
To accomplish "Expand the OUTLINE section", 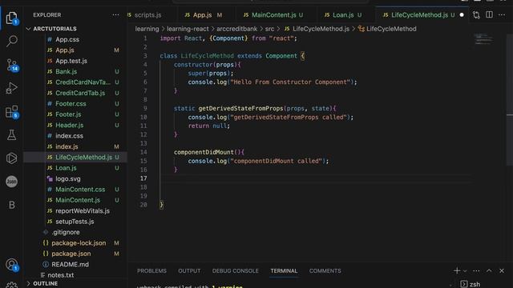I will click(x=45, y=283).
